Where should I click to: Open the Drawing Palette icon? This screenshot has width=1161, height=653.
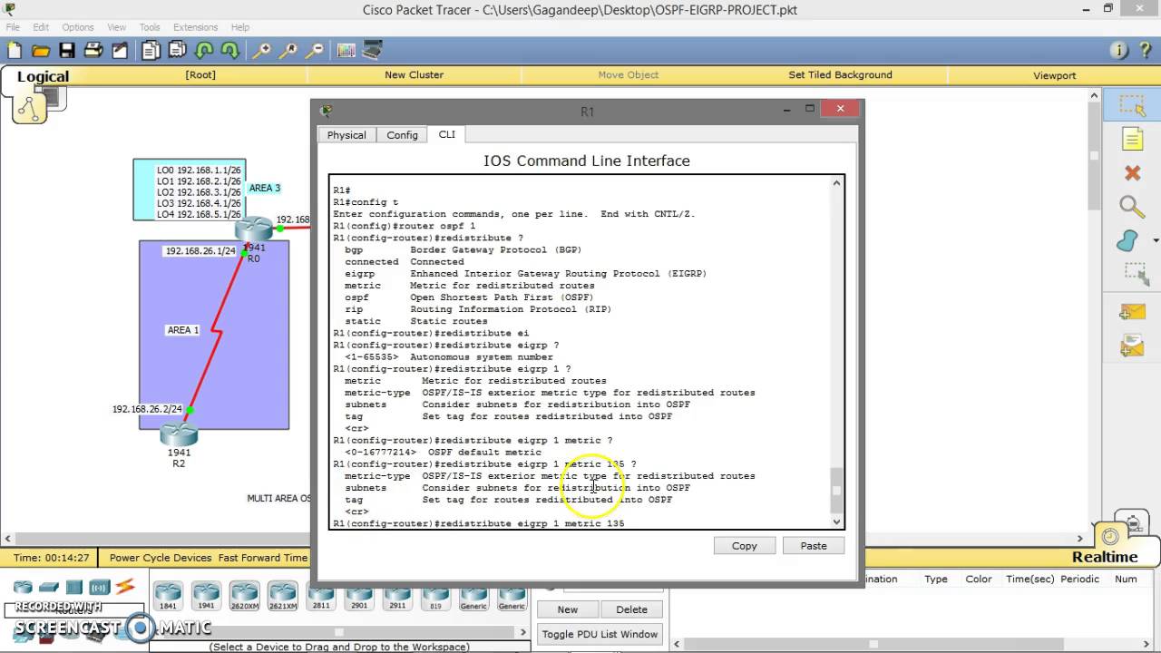pyautogui.click(x=346, y=51)
